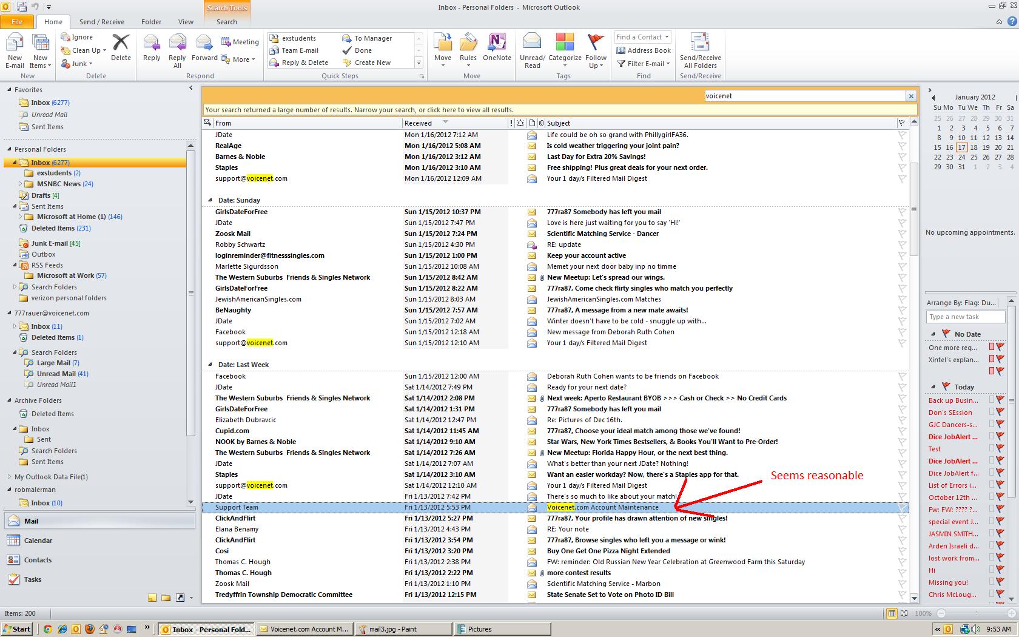Mark Test task flag complete
The image size is (1019, 637).
[x=1000, y=448]
